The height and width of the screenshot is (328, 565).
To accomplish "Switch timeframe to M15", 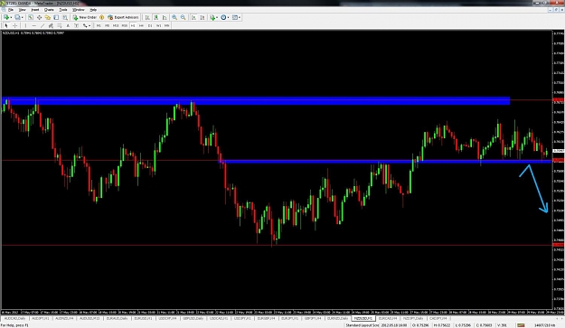I will pyautogui.click(x=116, y=25).
